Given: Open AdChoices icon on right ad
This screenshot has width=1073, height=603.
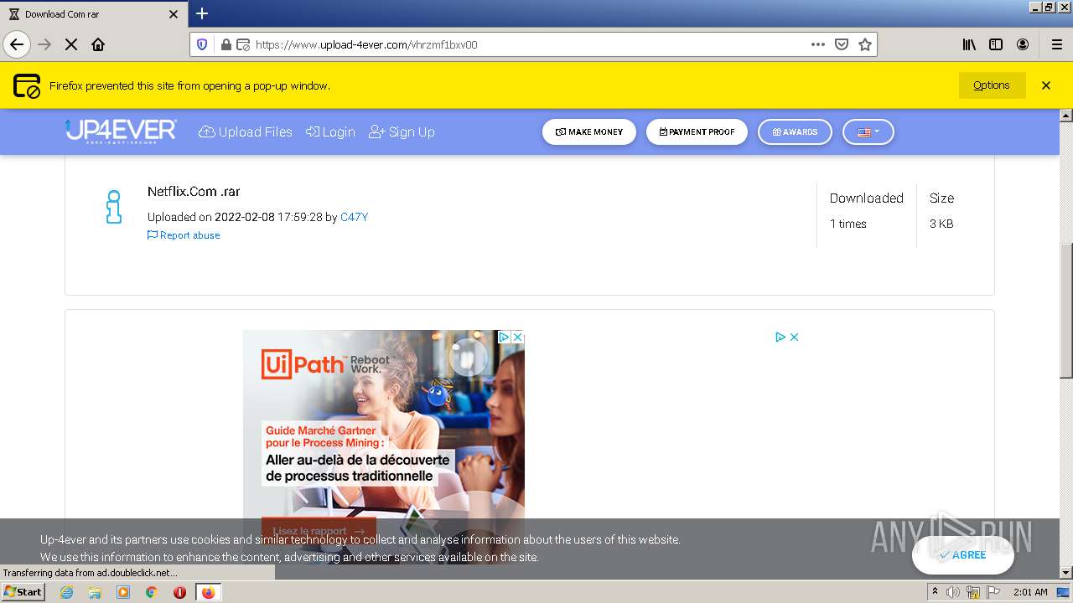Looking at the screenshot, I should click(780, 337).
